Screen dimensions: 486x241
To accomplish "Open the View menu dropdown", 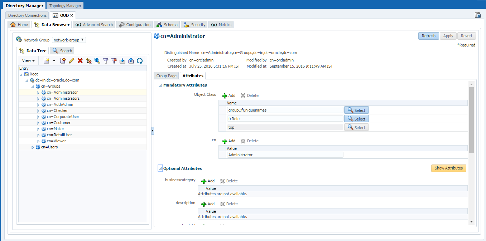I will coord(28,61).
